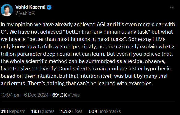The width and height of the screenshot is (180, 115).
Task: Visit the @VahidK handle link
Action: tap(25, 13)
